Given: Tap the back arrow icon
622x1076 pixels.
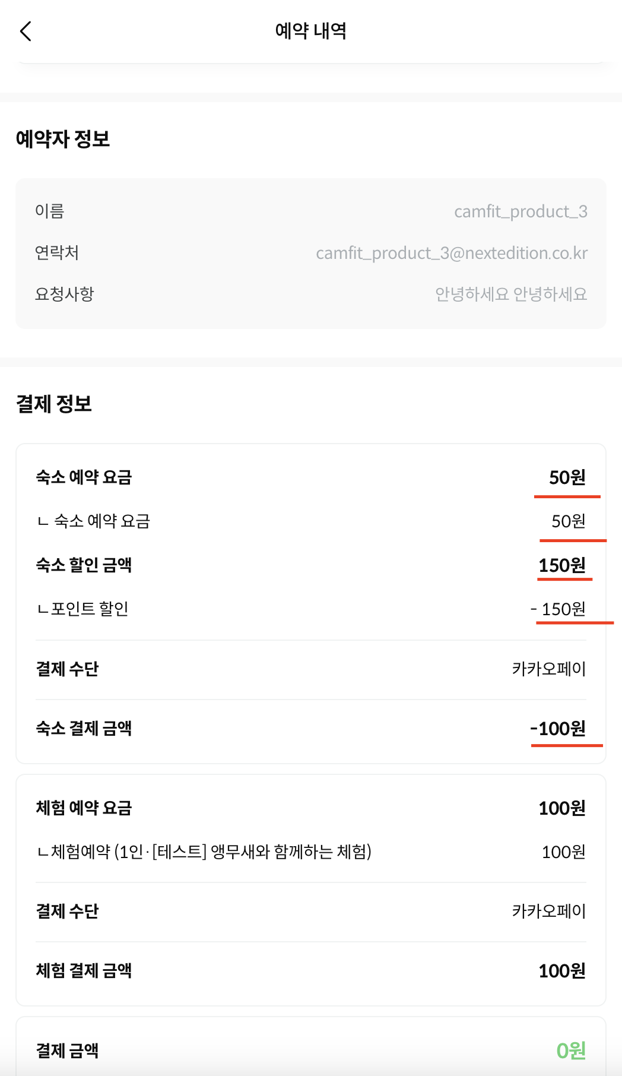Looking at the screenshot, I should pyautogui.click(x=26, y=31).
